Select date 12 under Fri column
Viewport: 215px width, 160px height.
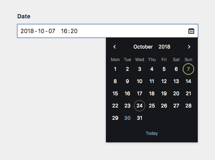click(164, 81)
